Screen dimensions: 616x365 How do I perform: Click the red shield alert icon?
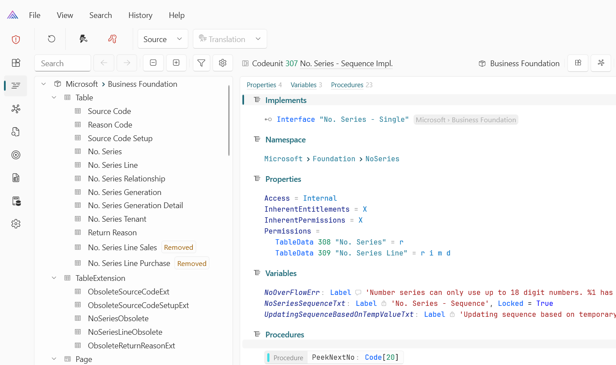[x=16, y=39]
